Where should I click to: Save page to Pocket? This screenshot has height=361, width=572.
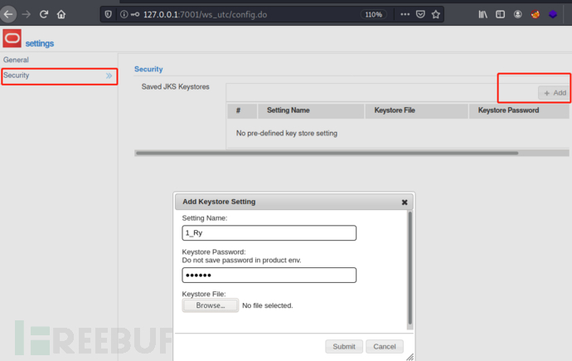(x=420, y=14)
